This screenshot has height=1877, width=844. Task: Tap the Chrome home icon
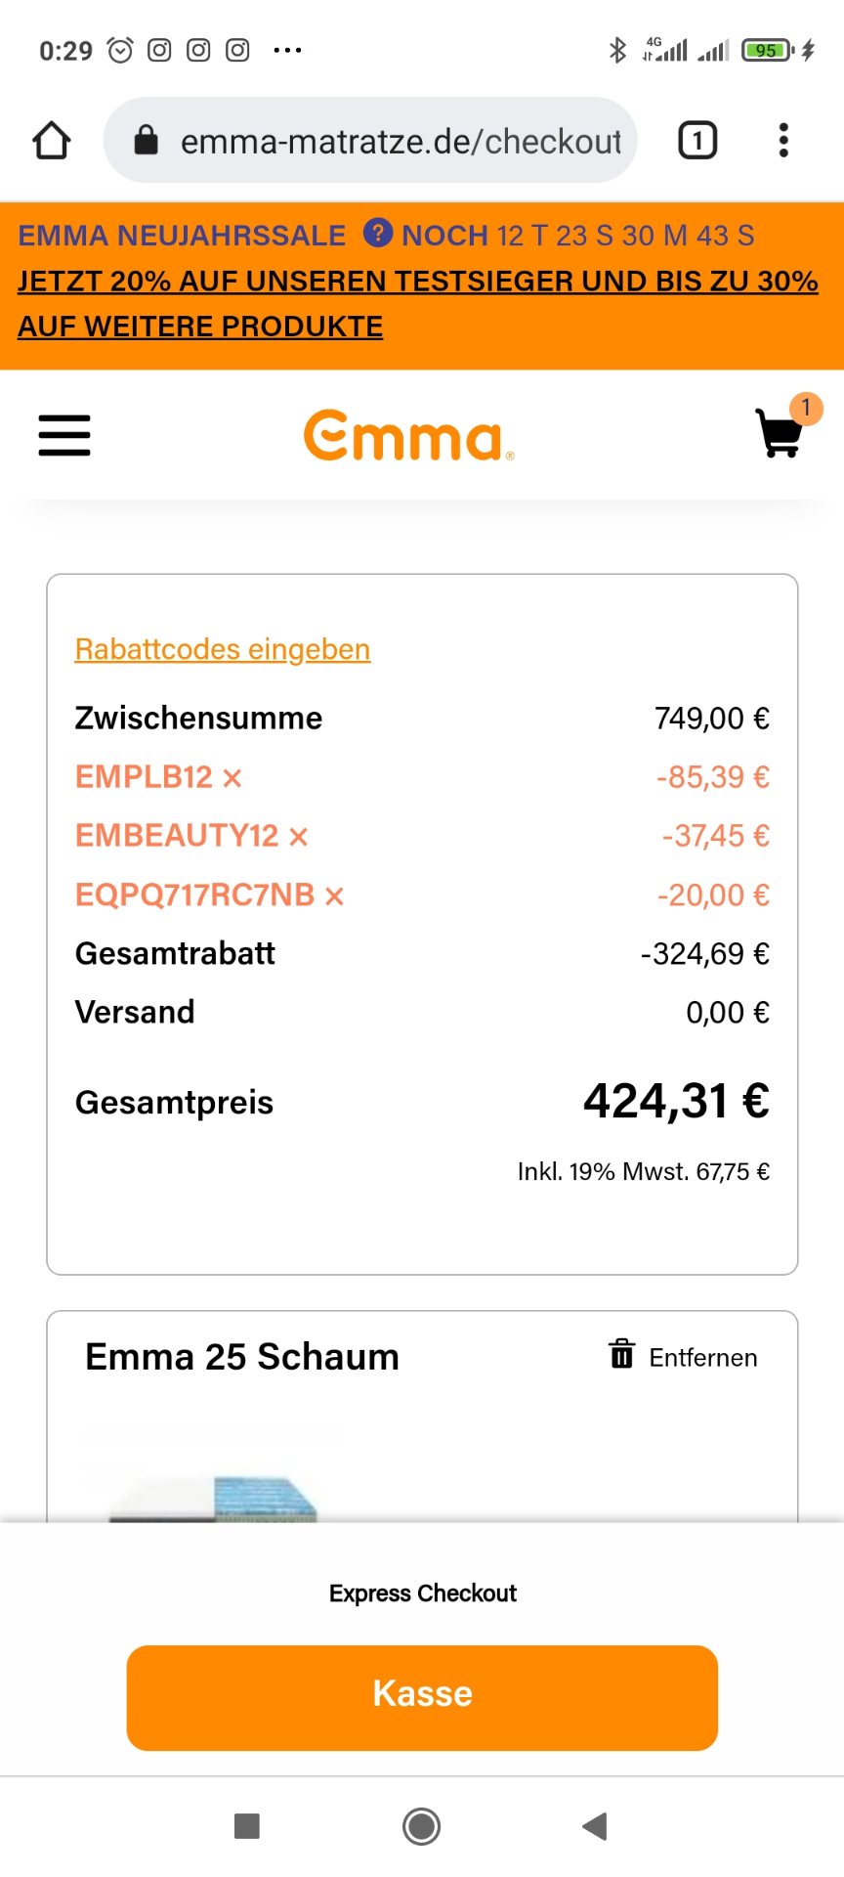tap(52, 141)
